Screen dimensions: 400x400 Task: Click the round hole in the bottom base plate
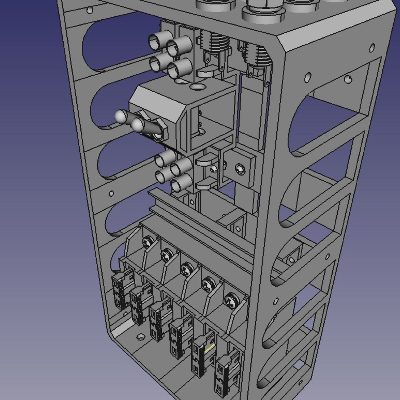tap(141, 337)
